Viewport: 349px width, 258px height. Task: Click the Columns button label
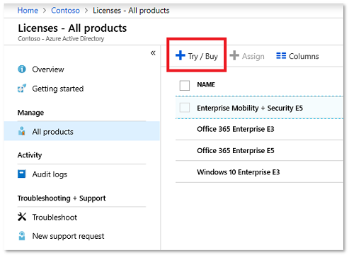(x=304, y=56)
